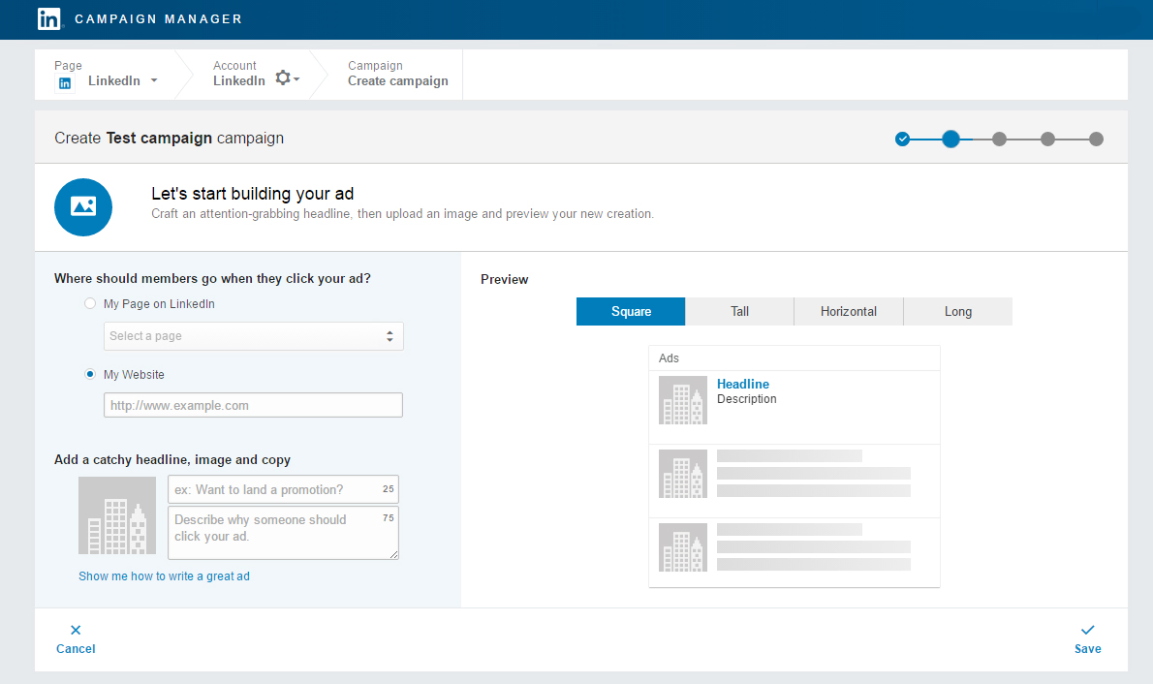Click the X icon above Cancel
This screenshot has width=1153, height=684.
pyautogui.click(x=75, y=630)
